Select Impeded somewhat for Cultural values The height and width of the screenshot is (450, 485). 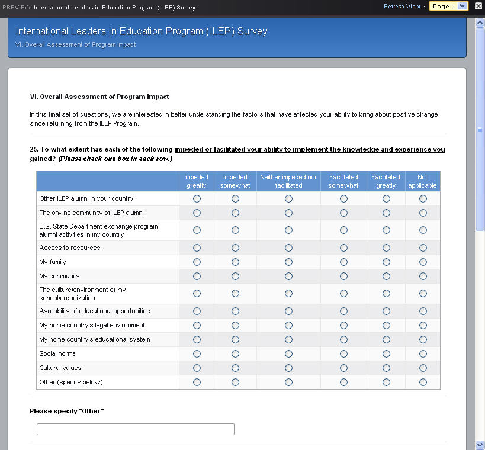(235, 368)
